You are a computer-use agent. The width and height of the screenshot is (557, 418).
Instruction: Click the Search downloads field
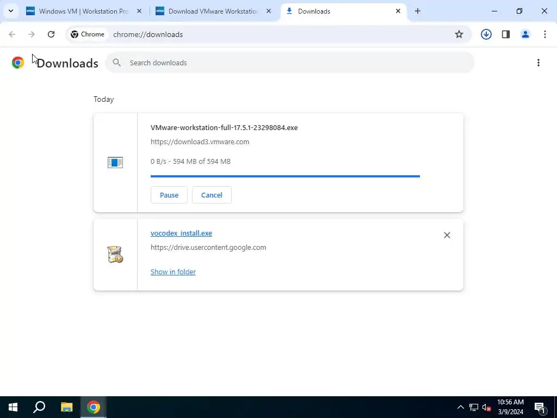pyautogui.click(x=289, y=63)
